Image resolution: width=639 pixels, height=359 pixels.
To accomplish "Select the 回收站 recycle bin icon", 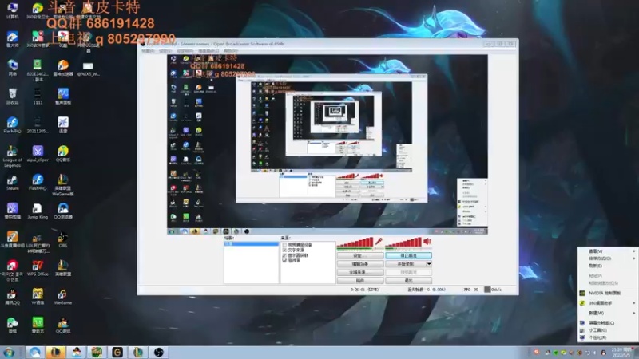I will 12,97.
